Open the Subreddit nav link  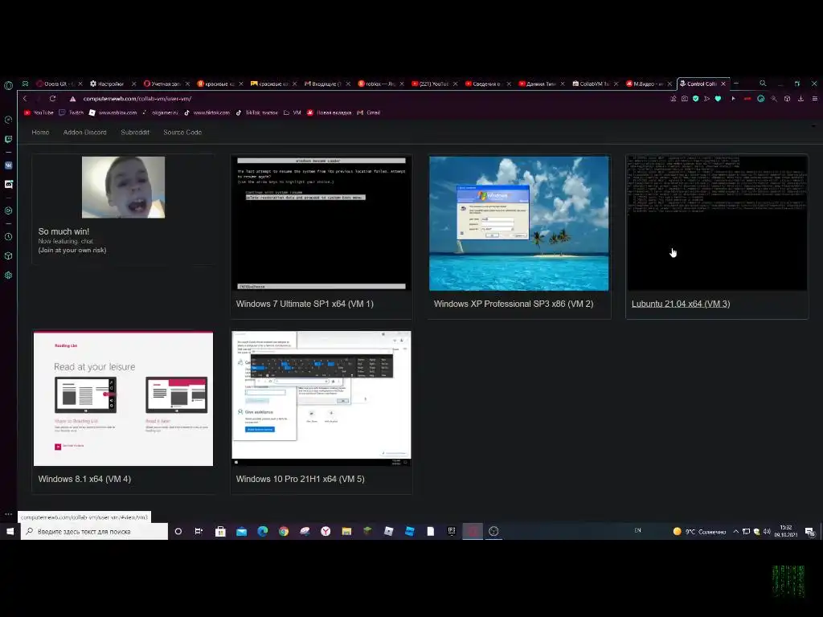[x=135, y=133]
